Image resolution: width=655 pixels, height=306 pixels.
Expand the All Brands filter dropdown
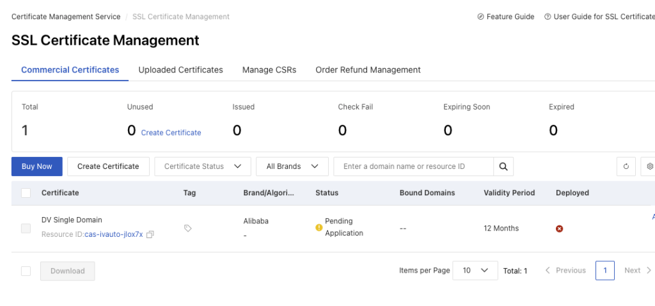coord(292,166)
